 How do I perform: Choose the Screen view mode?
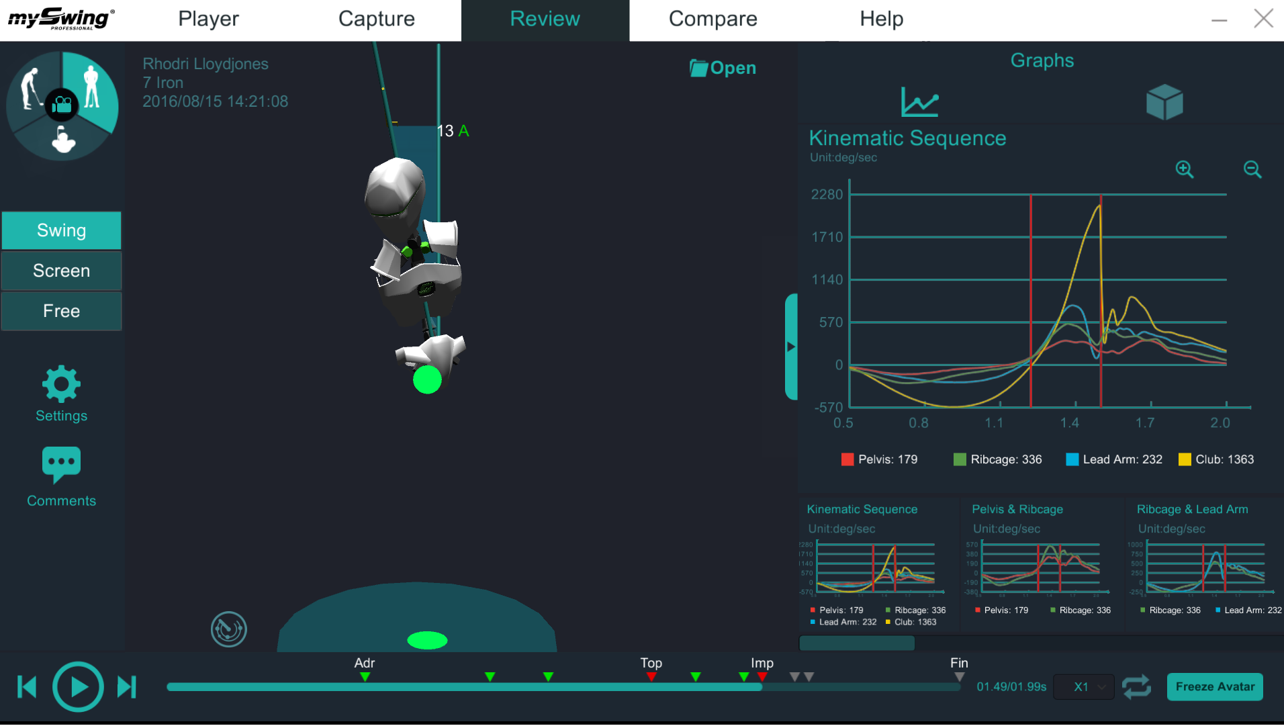[61, 271]
